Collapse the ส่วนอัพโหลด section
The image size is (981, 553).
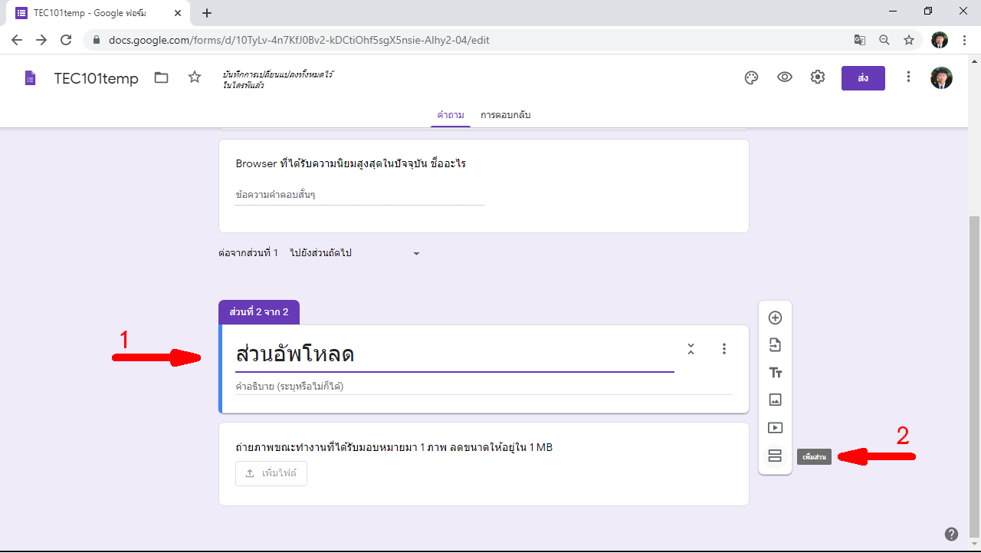pyautogui.click(x=691, y=349)
